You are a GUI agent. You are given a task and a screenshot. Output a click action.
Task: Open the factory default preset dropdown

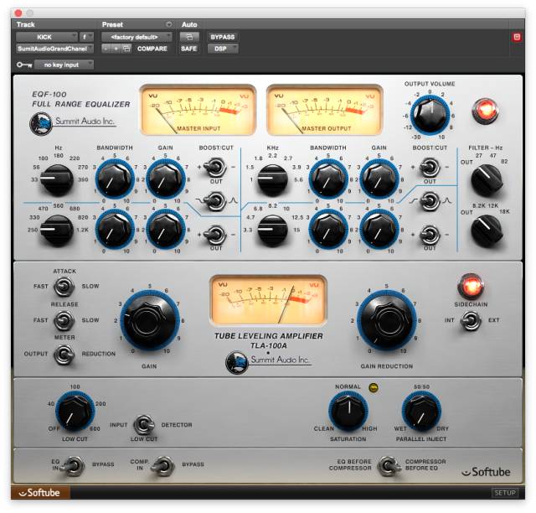tap(137, 37)
